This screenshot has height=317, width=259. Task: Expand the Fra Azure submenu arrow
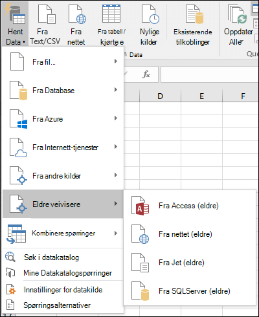[116, 118]
